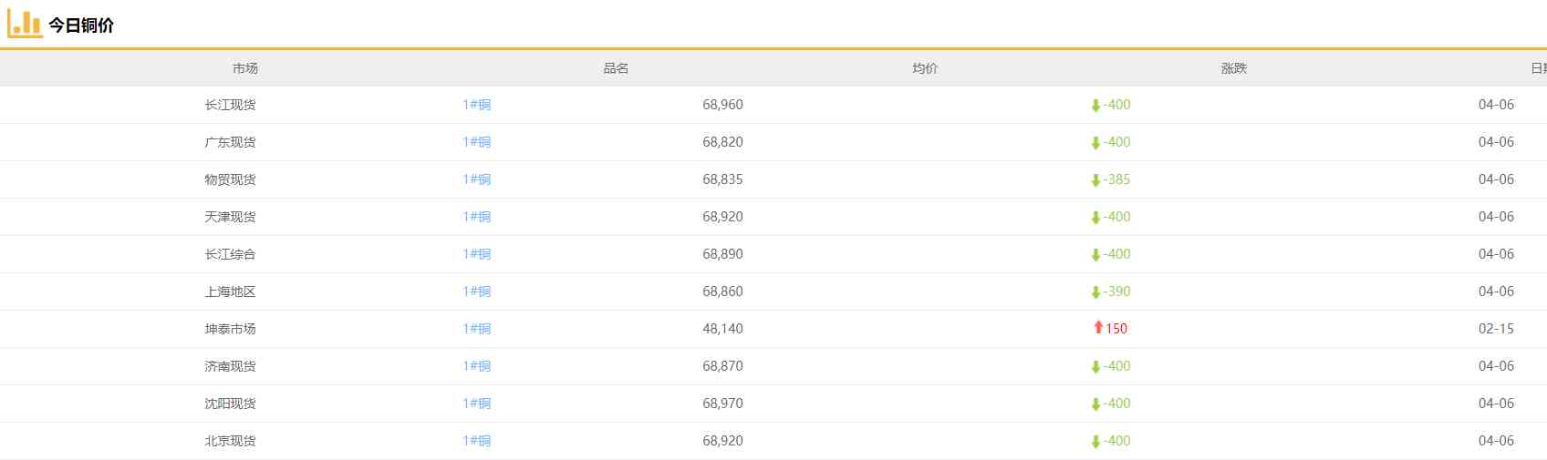Click the 均价 column header

pos(925,68)
